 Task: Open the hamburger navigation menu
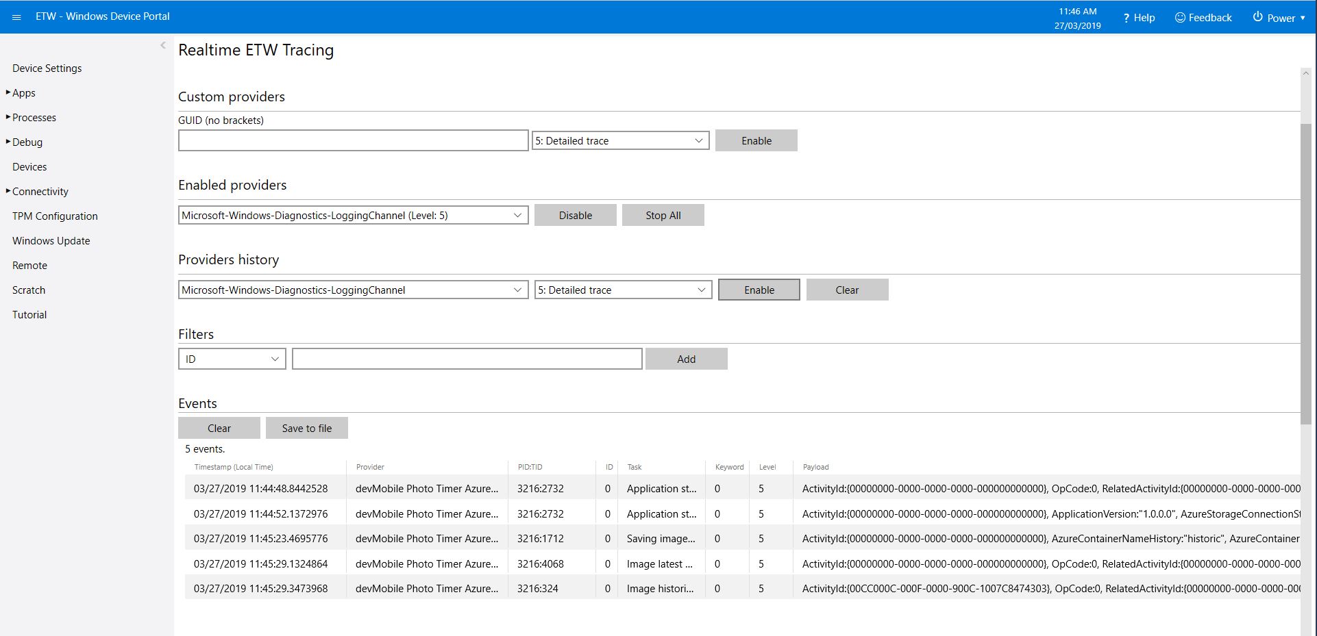(x=16, y=17)
